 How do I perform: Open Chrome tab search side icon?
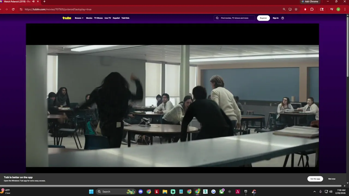click(322, 9)
